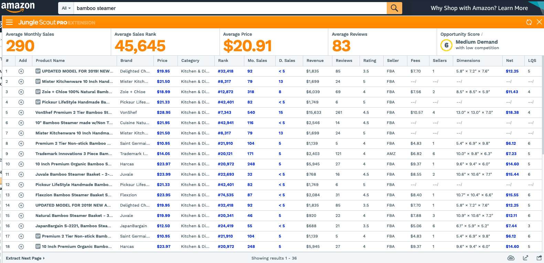544x263 pixels.
Task: Sort table by Product Name column
Action: 50,61
